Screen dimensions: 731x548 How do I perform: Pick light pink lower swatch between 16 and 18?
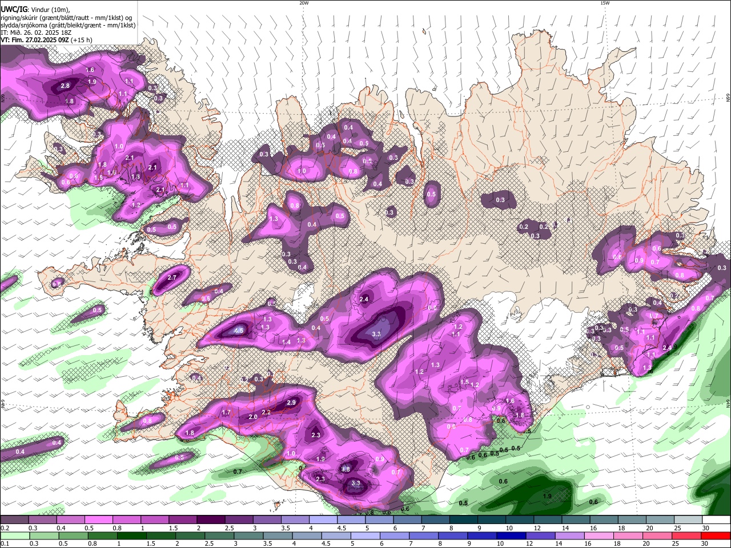[599, 535]
